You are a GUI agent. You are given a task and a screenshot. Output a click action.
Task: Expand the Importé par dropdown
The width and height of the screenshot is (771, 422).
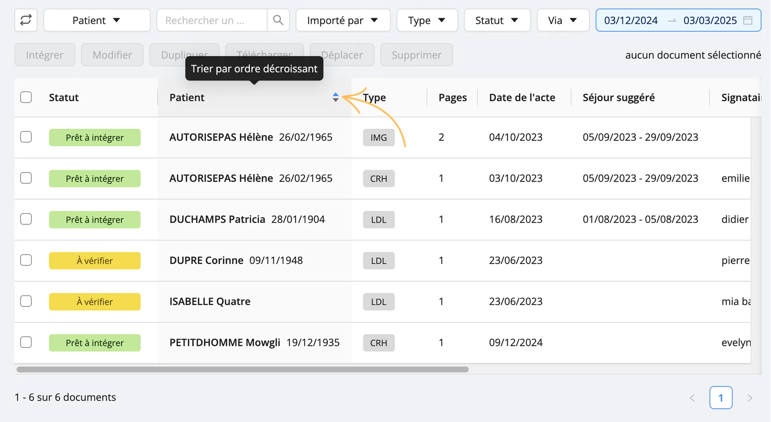[343, 20]
